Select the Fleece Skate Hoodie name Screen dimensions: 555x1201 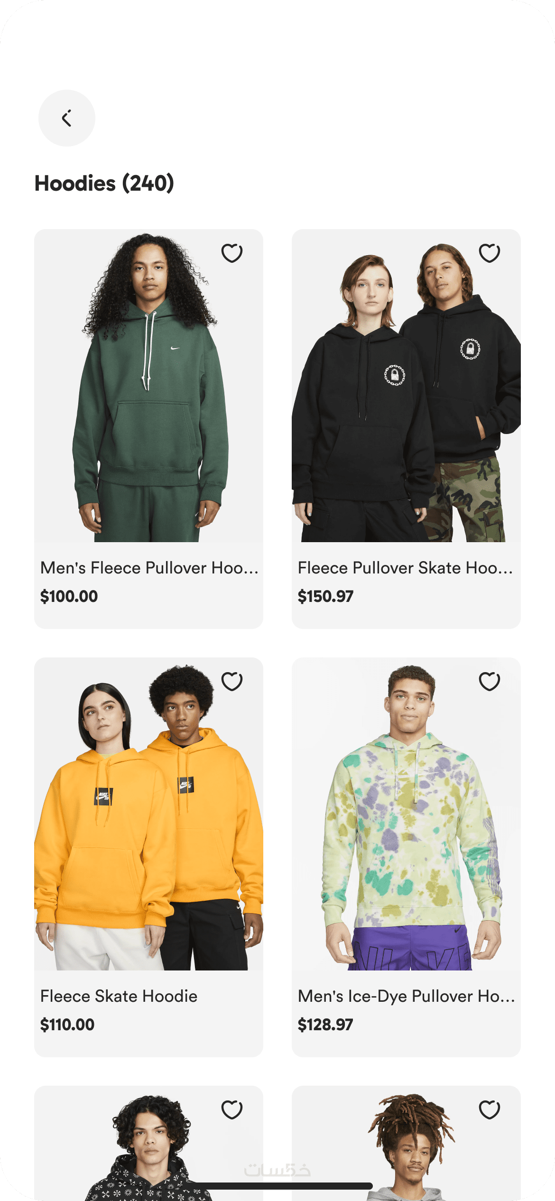[119, 996]
